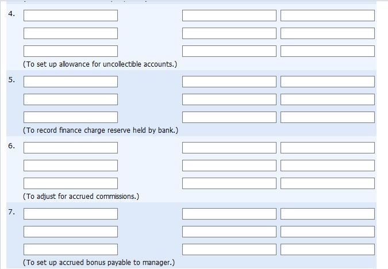Click entry 5 first-row debit amount field

coord(229,82)
